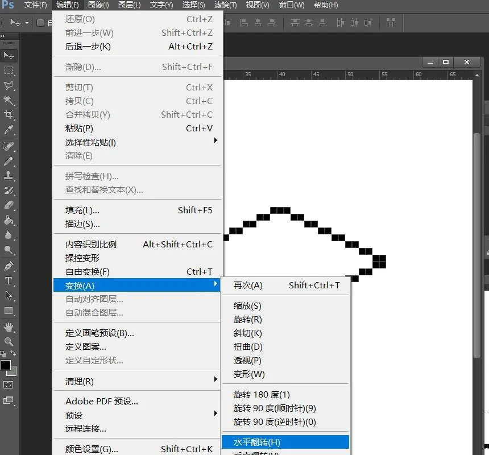Select the Polygonal Lasso tool
Viewport: 489px width, 455px height.
click(x=9, y=85)
